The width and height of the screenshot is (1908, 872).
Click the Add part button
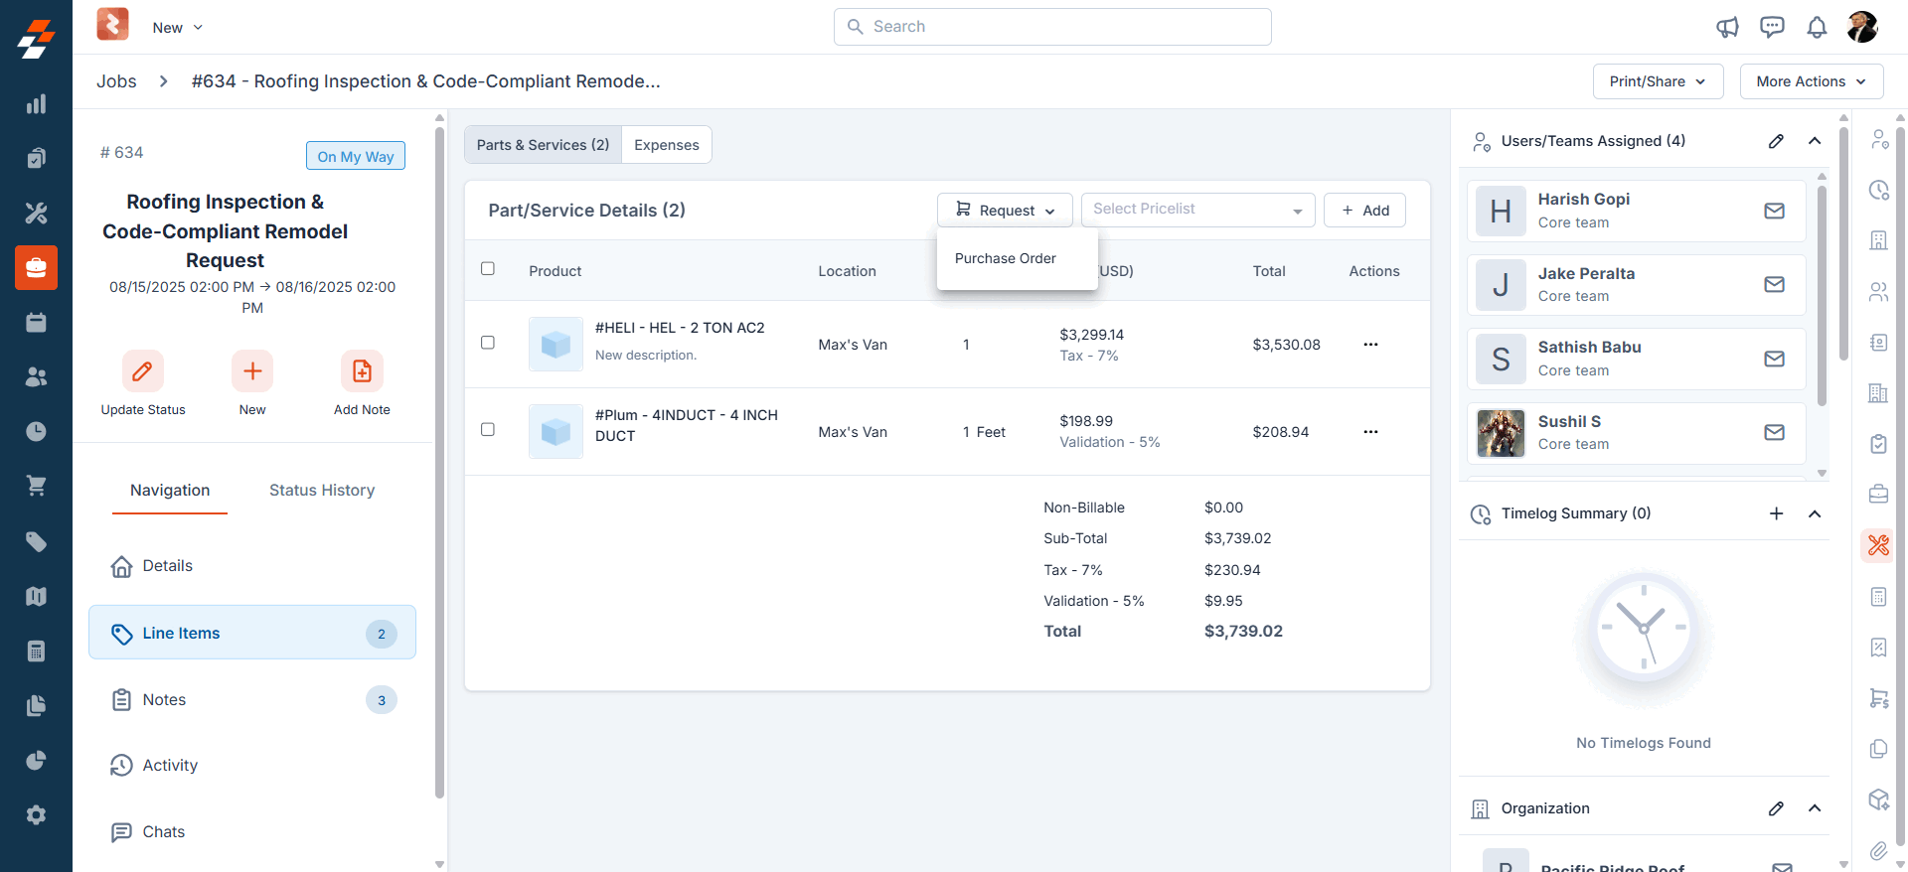tap(1364, 211)
